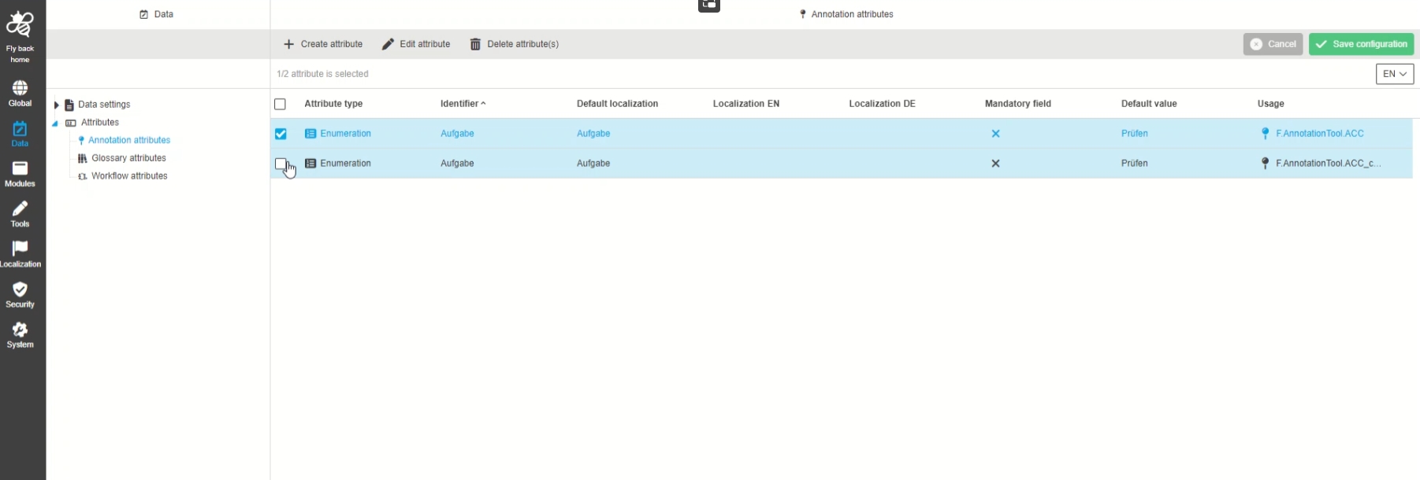Click Prüfen default value in first row
This screenshot has height=480, width=1420.
pyautogui.click(x=1134, y=134)
